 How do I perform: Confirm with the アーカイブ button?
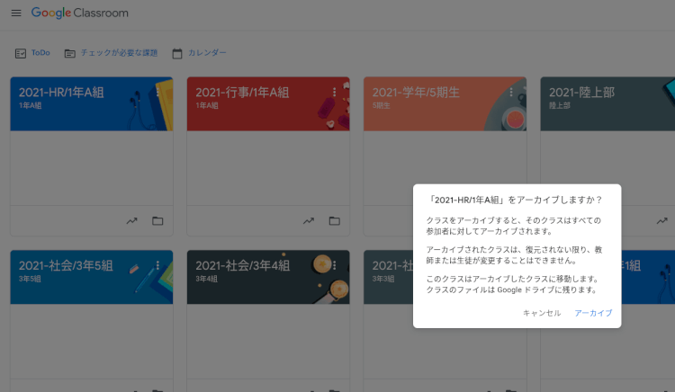pyautogui.click(x=593, y=313)
